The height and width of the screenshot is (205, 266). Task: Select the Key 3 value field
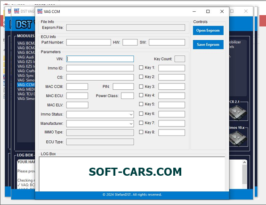(172, 86)
